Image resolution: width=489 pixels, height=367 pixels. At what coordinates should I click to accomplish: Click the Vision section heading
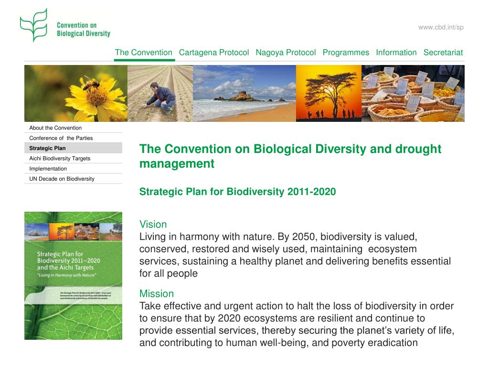click(153, 224)
